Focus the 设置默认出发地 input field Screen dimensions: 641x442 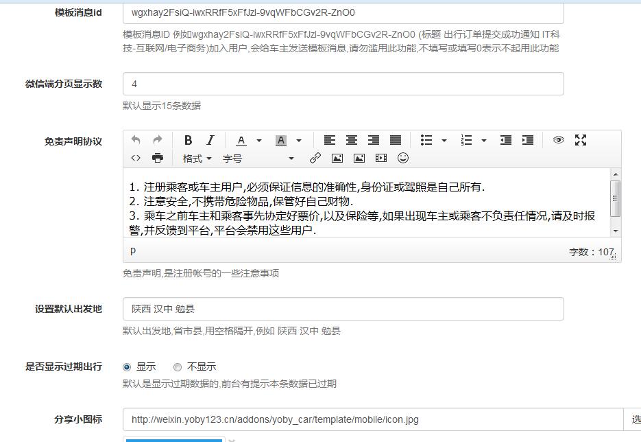pyautogui.click(x=343, y=309)
